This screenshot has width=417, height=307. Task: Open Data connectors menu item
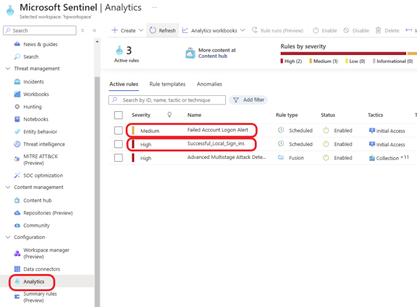(x=42, y=269)
